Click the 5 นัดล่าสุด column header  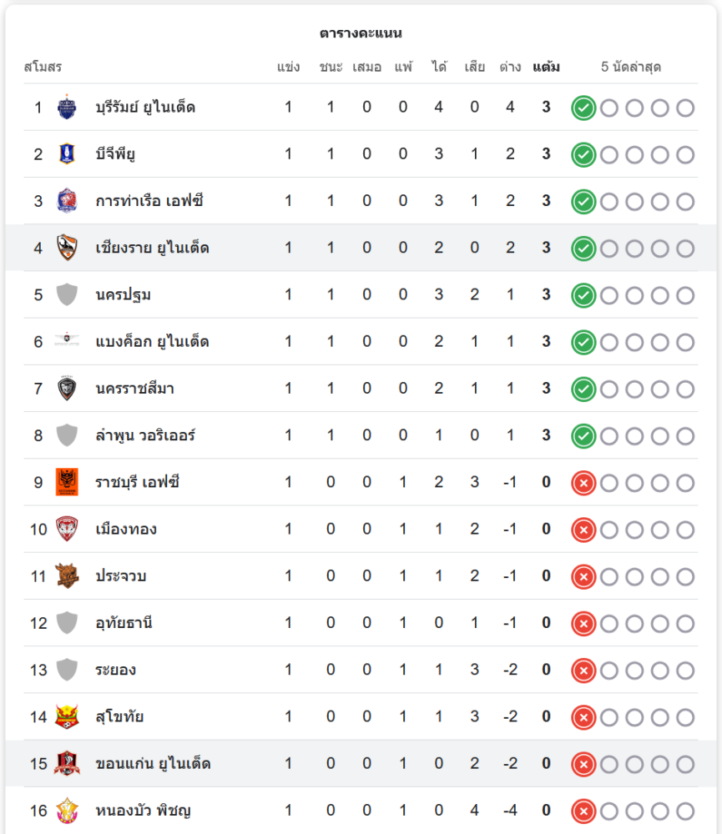(x=631, y=67)
